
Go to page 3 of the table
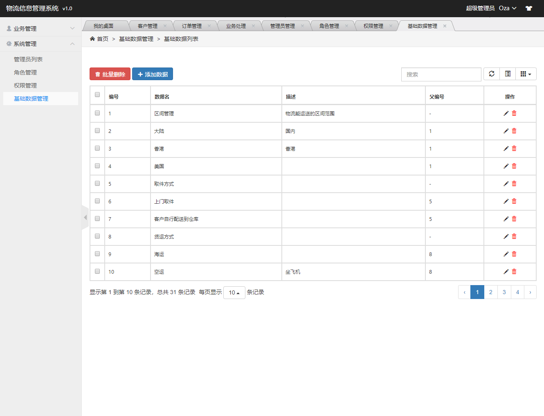point(504,292)
